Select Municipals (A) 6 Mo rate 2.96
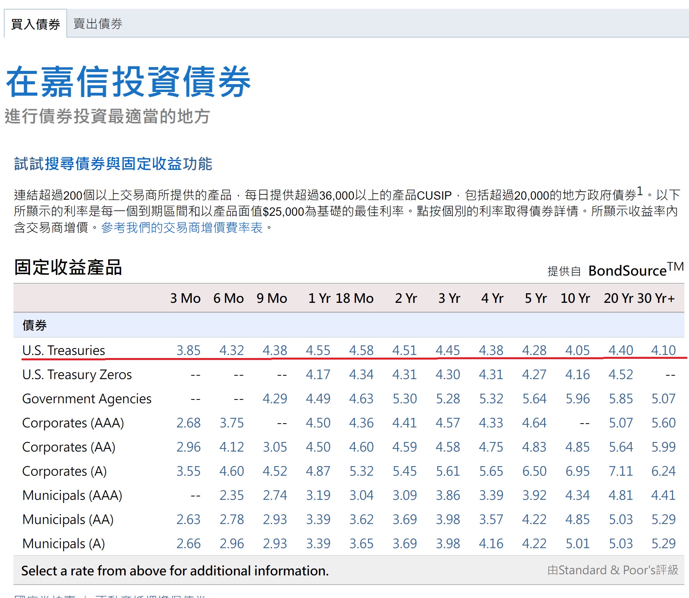 [x=232, y=544]
